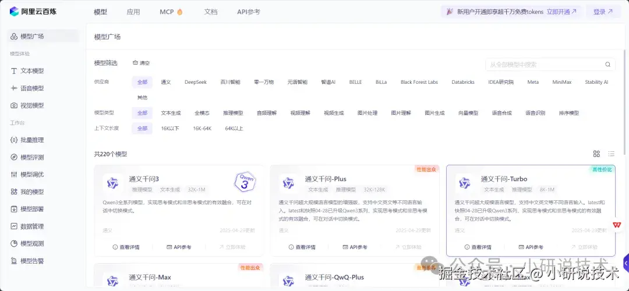Click the 通义千问-Turbo model logo icon

click(x=465, y=183)
